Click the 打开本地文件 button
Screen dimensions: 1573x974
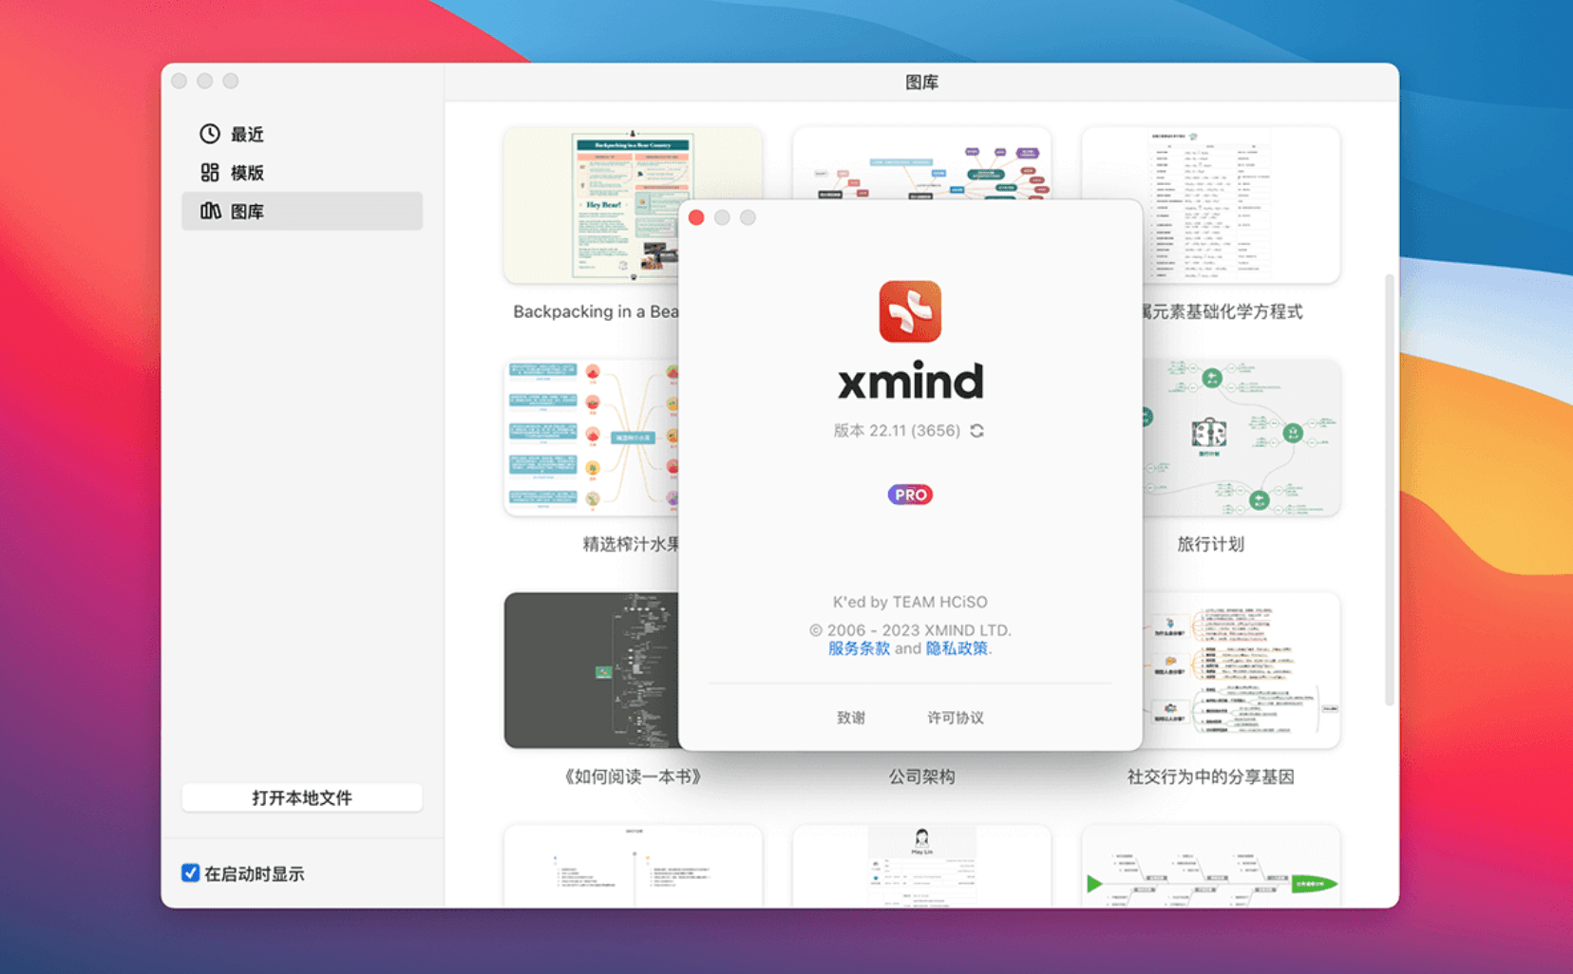point(302,797)
